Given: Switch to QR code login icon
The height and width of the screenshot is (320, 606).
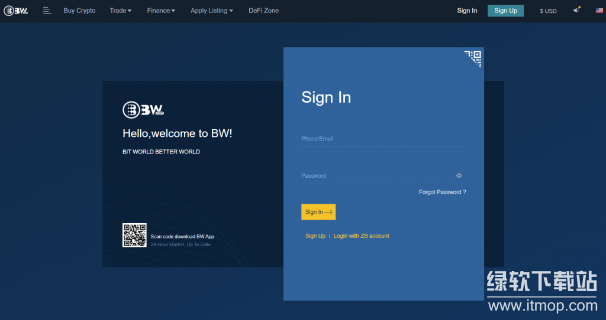Looking at the screenshot, I should pos(474,57).
